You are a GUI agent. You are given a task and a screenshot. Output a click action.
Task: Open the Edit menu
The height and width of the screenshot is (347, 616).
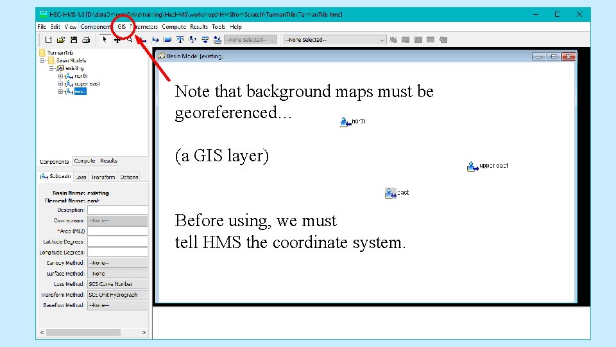pos(55,27)
